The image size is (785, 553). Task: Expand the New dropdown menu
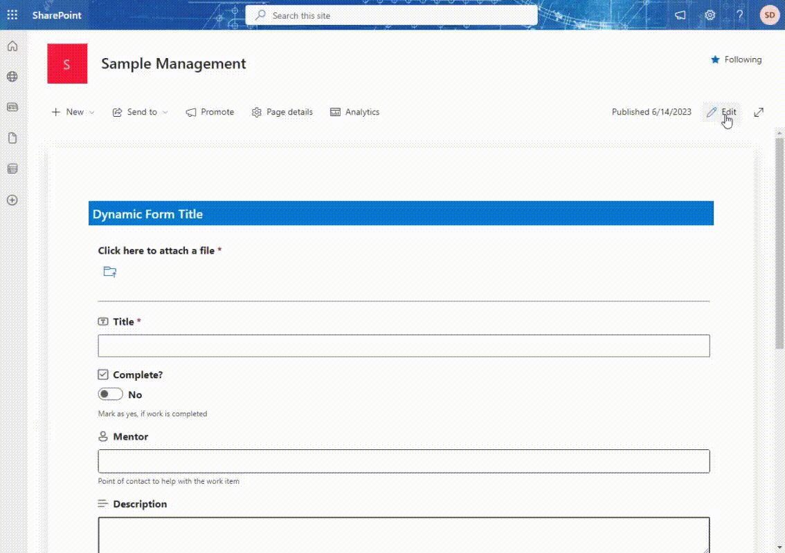pyautogui.click(x=73, y=112)
